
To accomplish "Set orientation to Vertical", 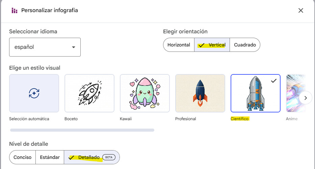I will [212, 45].
